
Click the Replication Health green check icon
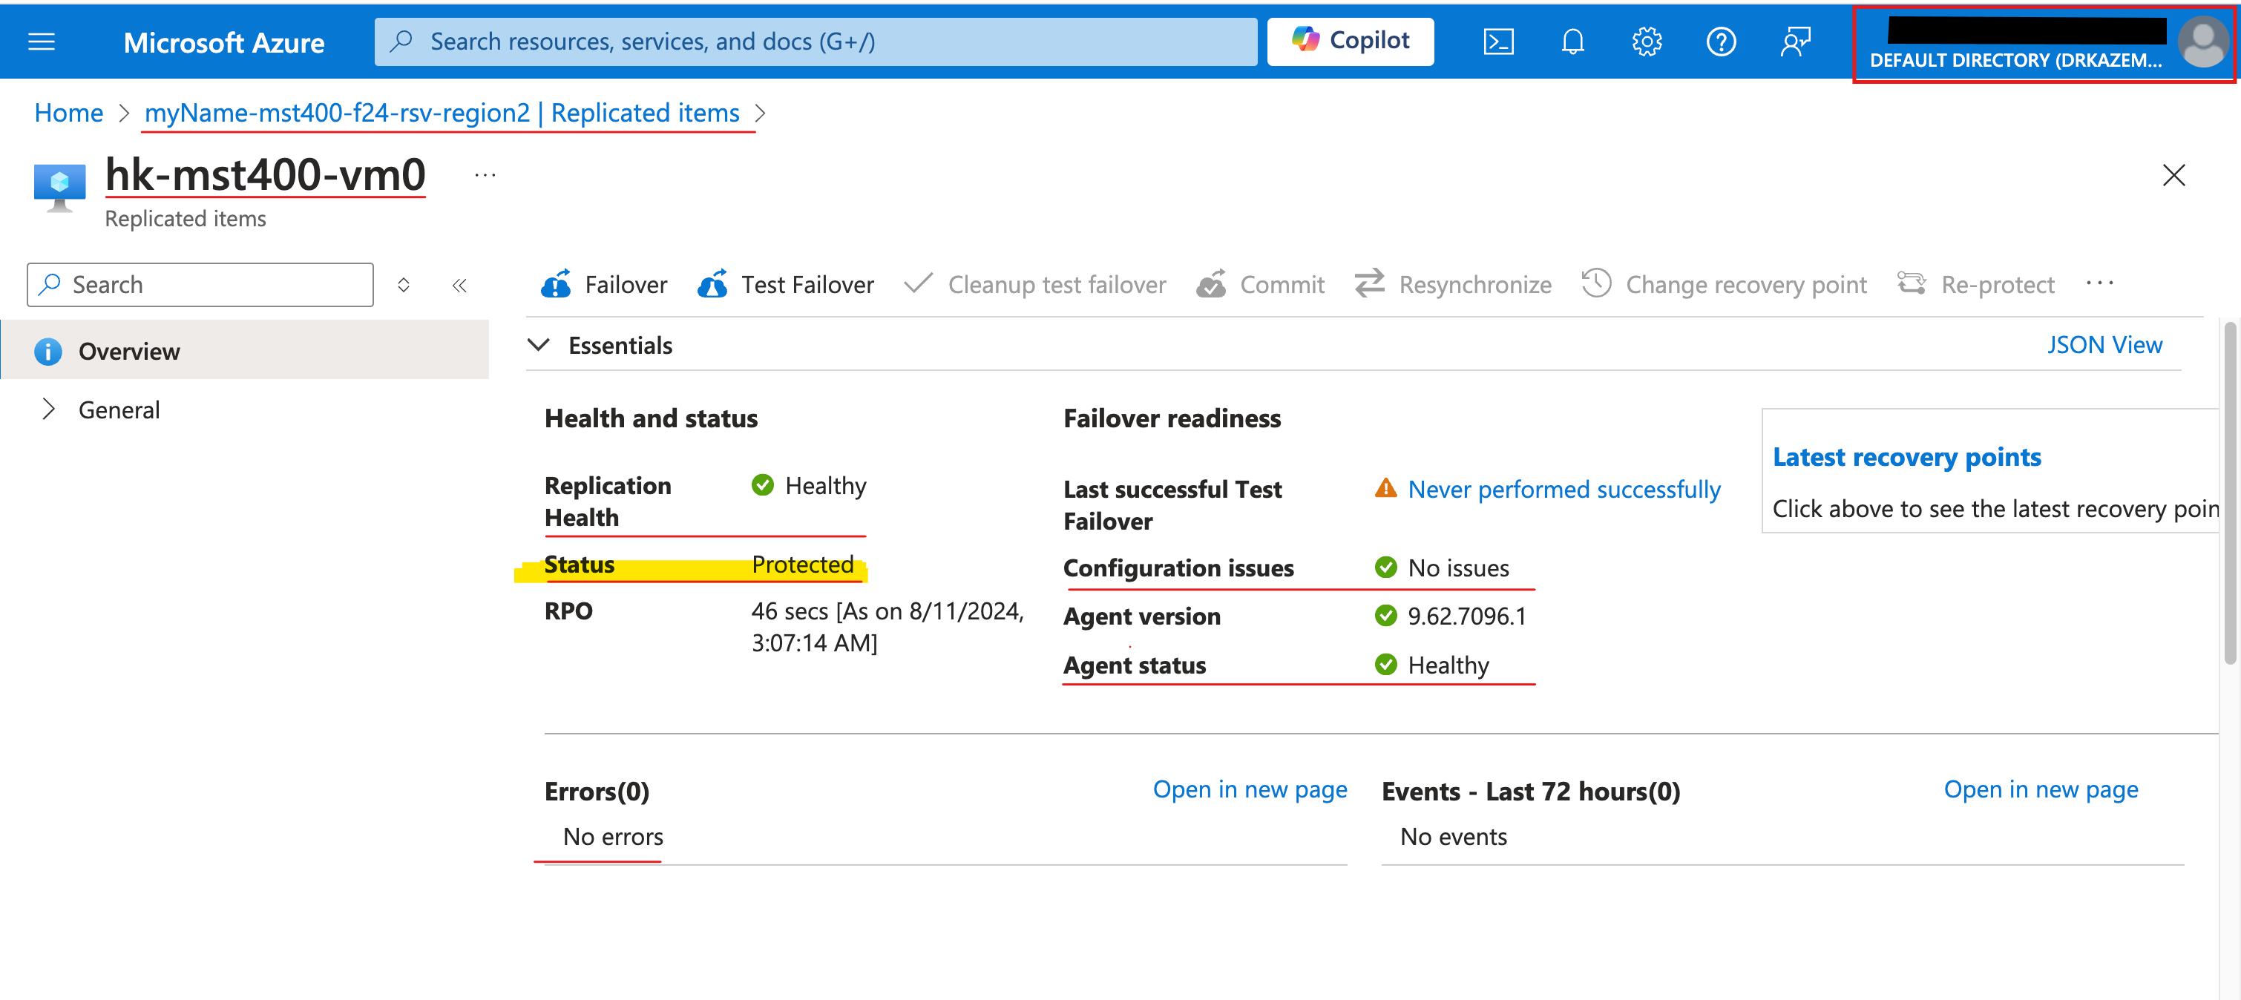pos(762,484)
